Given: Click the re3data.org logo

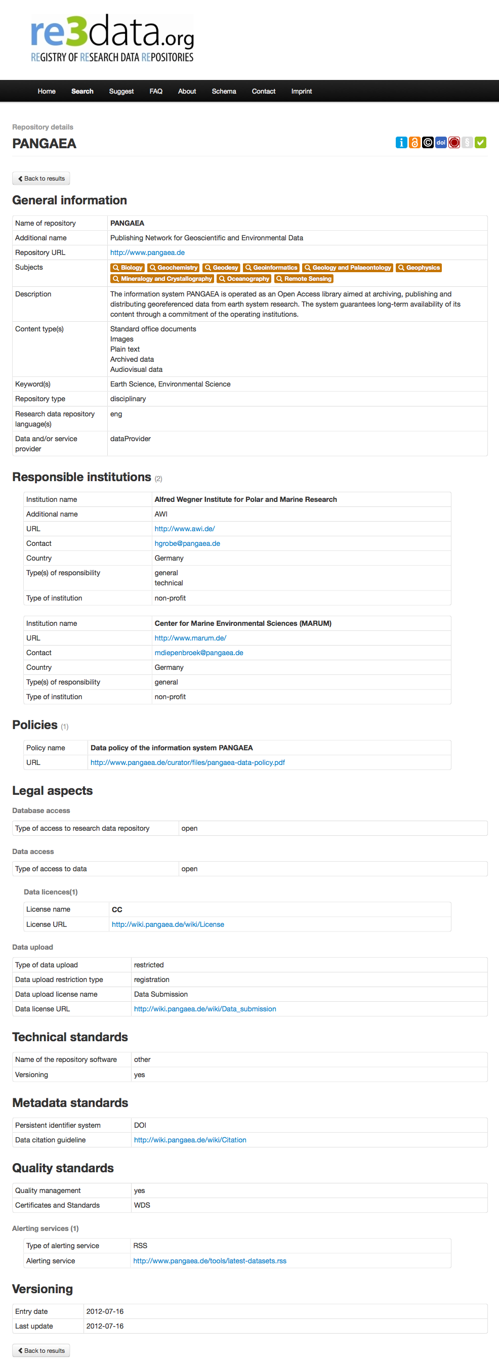Looking at the screenshot, I should pyautogui.click(x=111, y=37).
